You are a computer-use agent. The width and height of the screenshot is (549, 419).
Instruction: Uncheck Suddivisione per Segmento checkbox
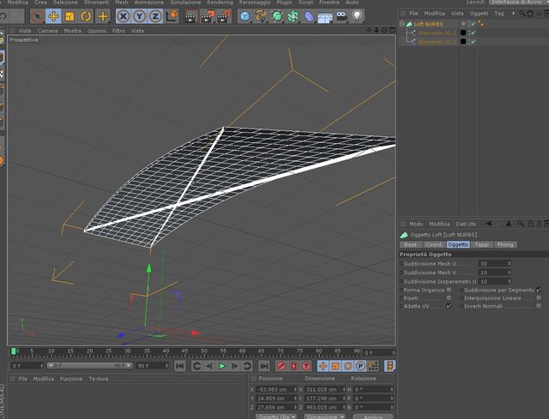(539, 290)
